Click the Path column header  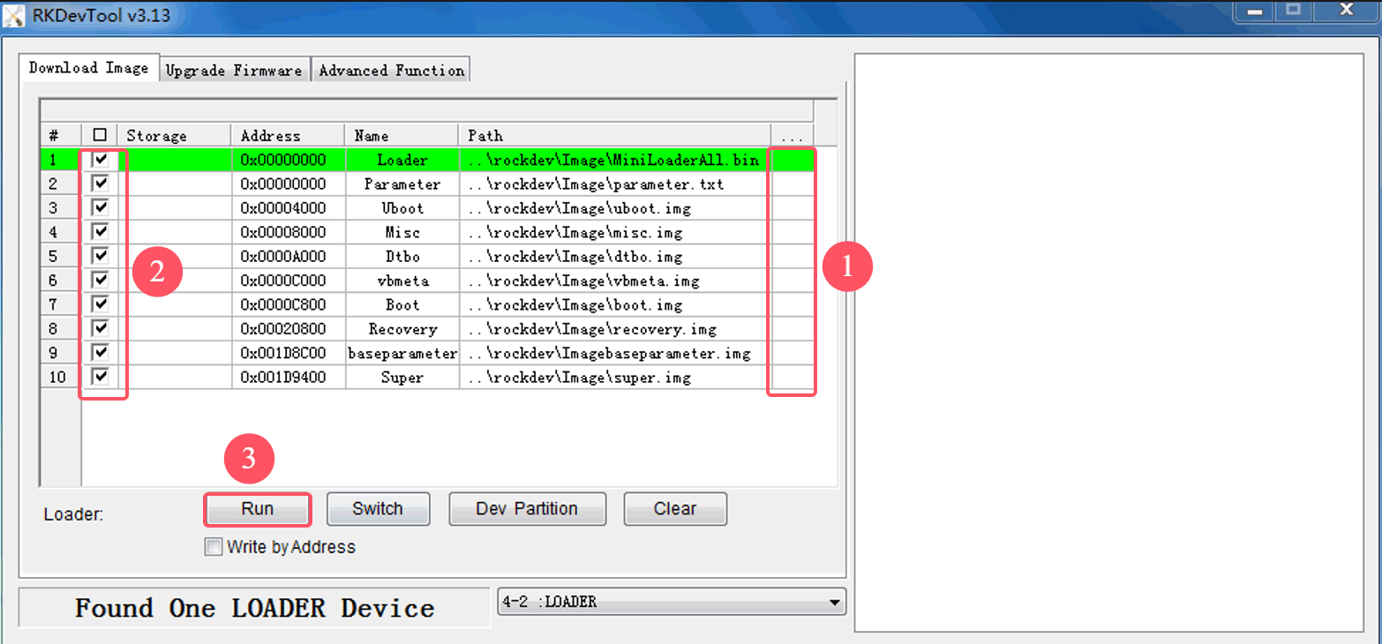click(614, 136)
